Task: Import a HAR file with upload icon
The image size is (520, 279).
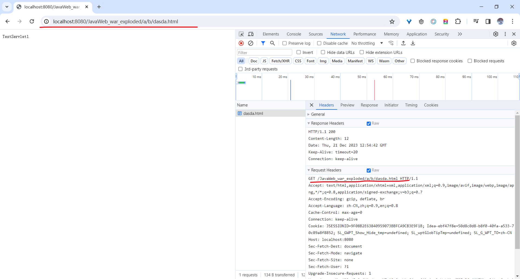Action: click(x=403, y=43)
